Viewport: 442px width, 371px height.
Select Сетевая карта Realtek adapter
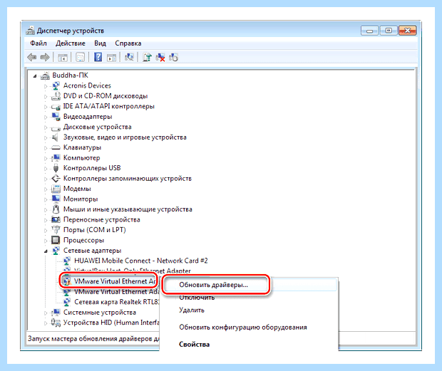point(117,302)
